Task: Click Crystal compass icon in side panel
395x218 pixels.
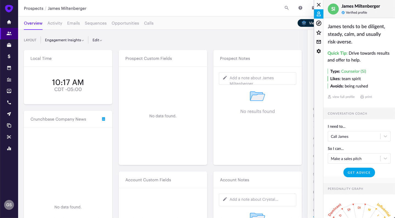Action: coord(318,23)
